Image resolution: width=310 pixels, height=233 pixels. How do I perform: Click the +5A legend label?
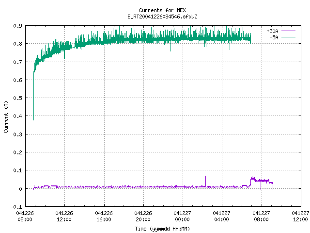pyautogui.click(x=274, y=37)
